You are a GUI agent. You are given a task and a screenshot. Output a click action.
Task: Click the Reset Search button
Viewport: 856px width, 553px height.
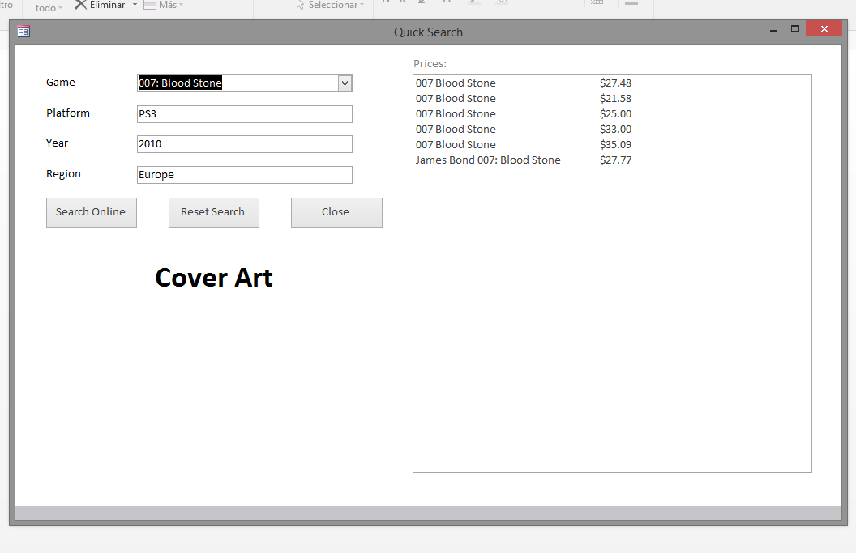pyautogui.click(x=213, y=212)
